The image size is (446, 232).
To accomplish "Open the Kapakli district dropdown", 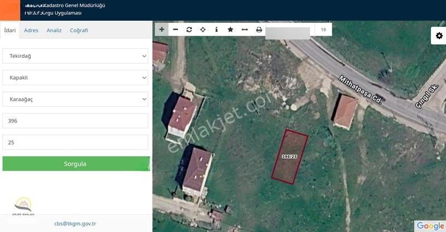I will pyautogui.click(x=75, y=77).
